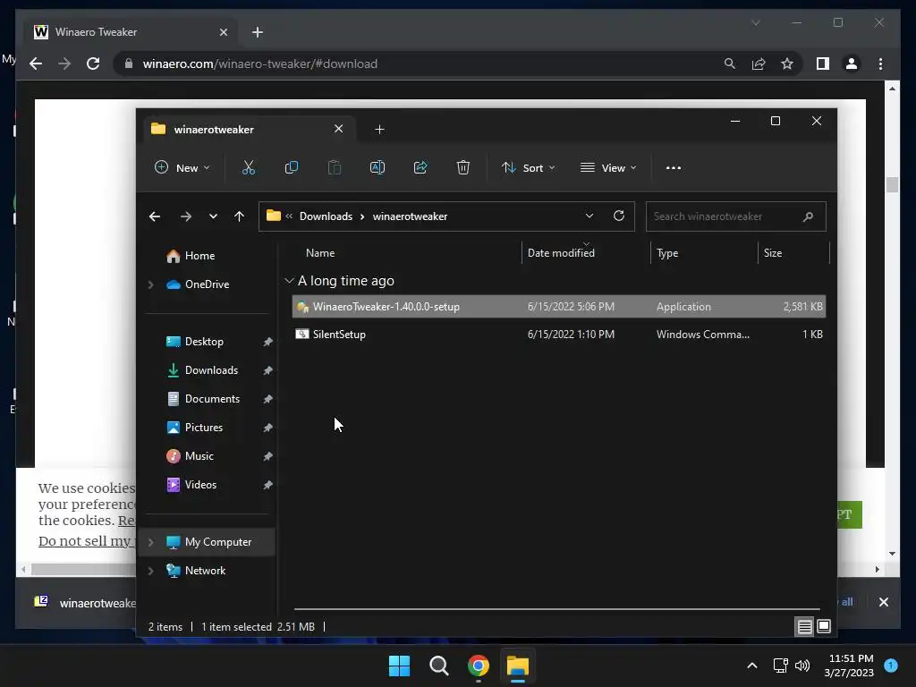Open the Windows Start menu
This screenshot has width=916, height=687.
400,666
